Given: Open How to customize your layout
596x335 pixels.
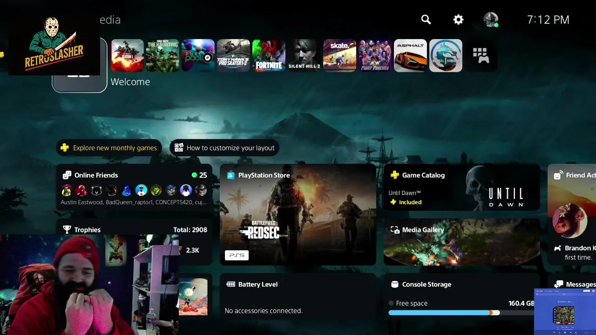Looking at the screenshot, I should (x=224, y=148).
